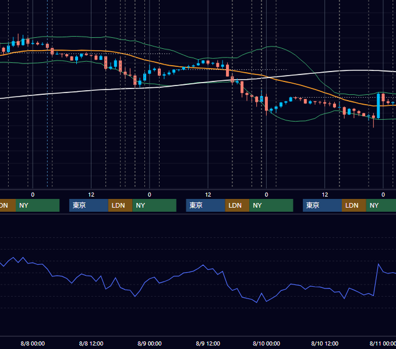Click the large blue candlestick near 8/11
This screenshot has height=349, width=396.
[x=379, y=106]
